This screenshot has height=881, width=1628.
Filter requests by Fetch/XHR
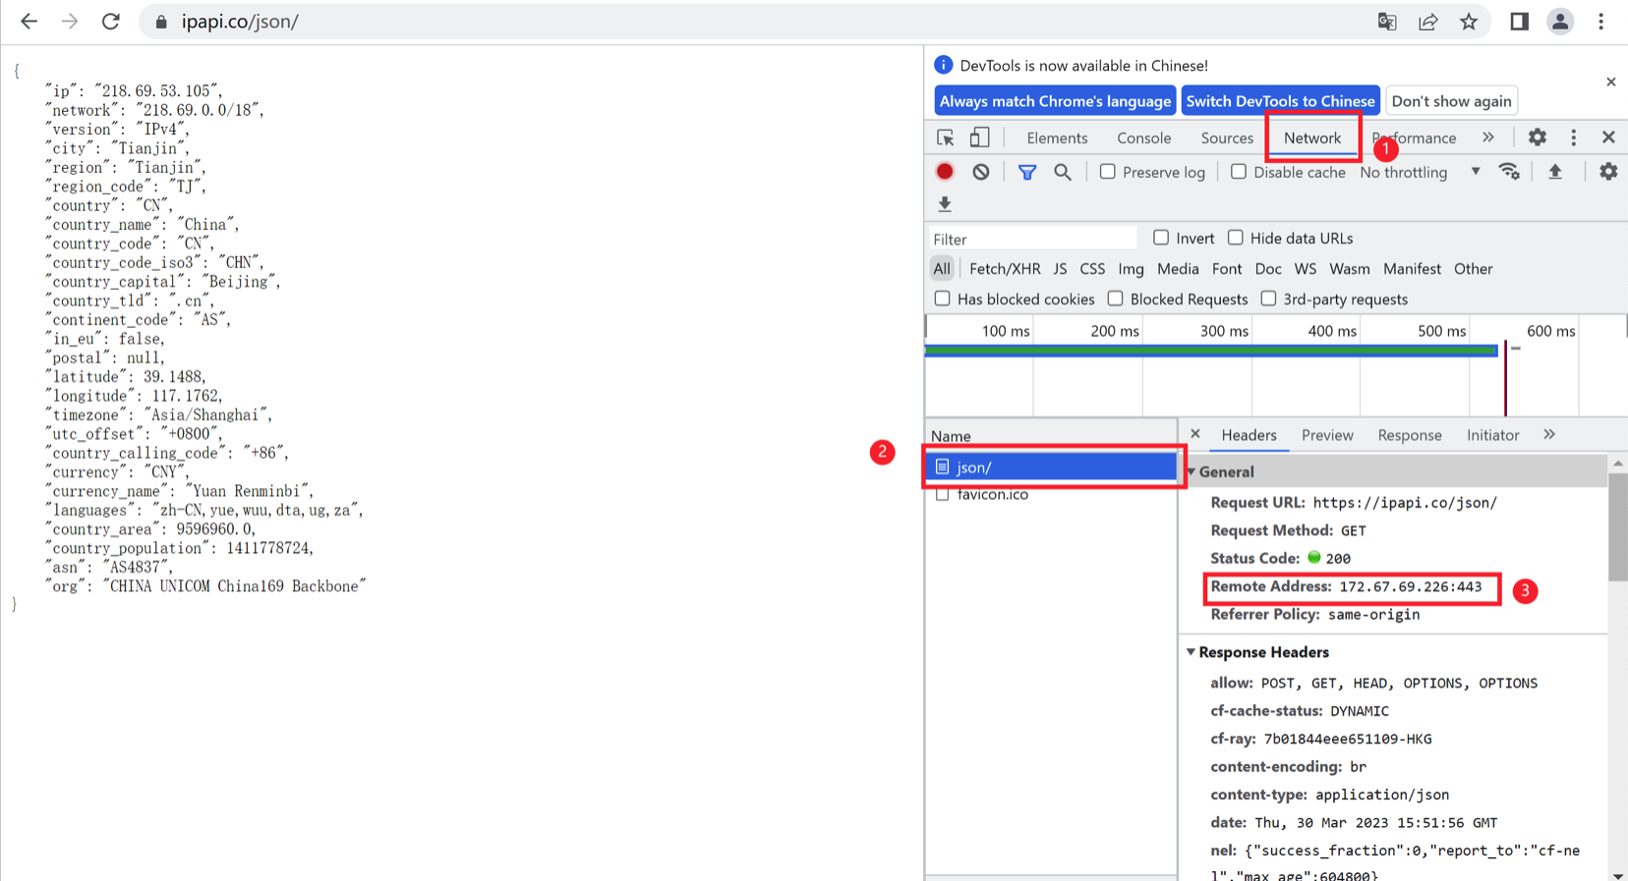(x=1005, y=268)
